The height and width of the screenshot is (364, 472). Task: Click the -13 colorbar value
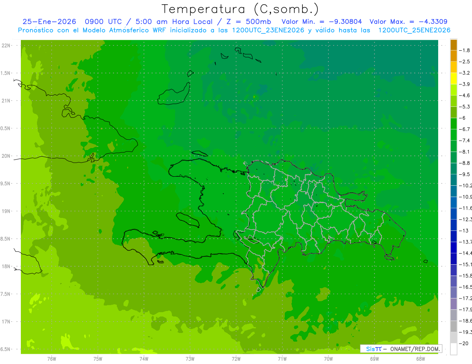pos(464,230)
